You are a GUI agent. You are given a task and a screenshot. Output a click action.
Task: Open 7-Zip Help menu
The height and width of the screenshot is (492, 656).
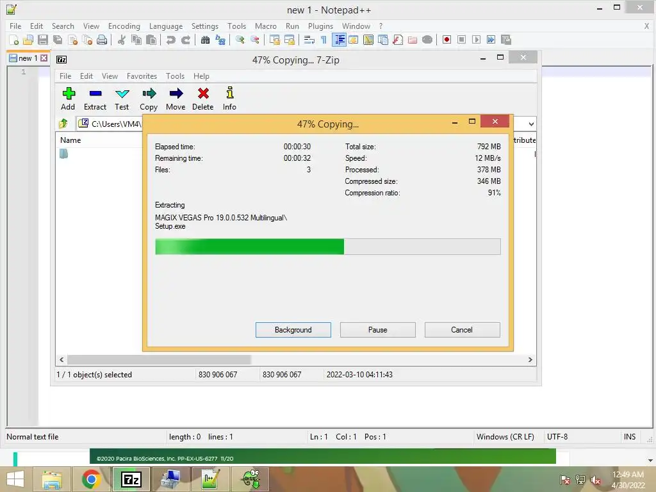click(201, 76)
